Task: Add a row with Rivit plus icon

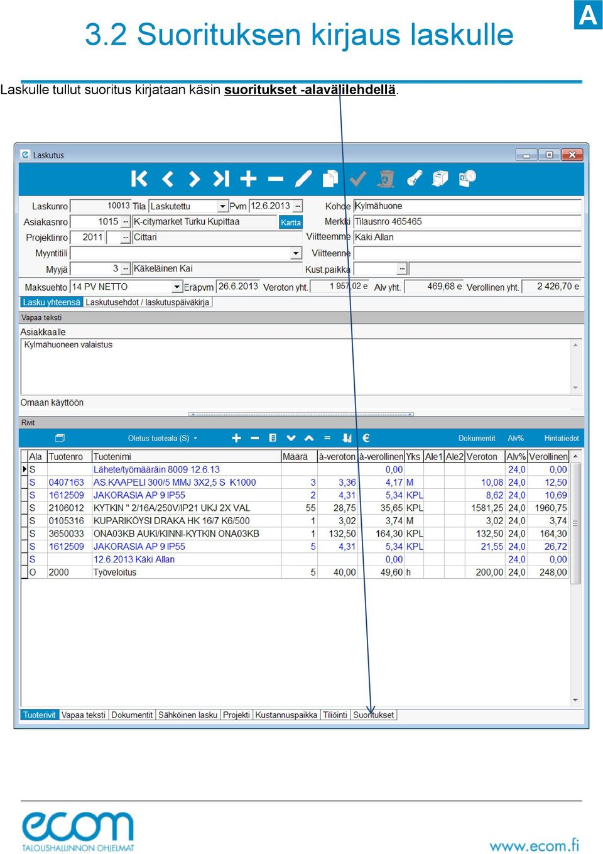Action: click(236, 438)
